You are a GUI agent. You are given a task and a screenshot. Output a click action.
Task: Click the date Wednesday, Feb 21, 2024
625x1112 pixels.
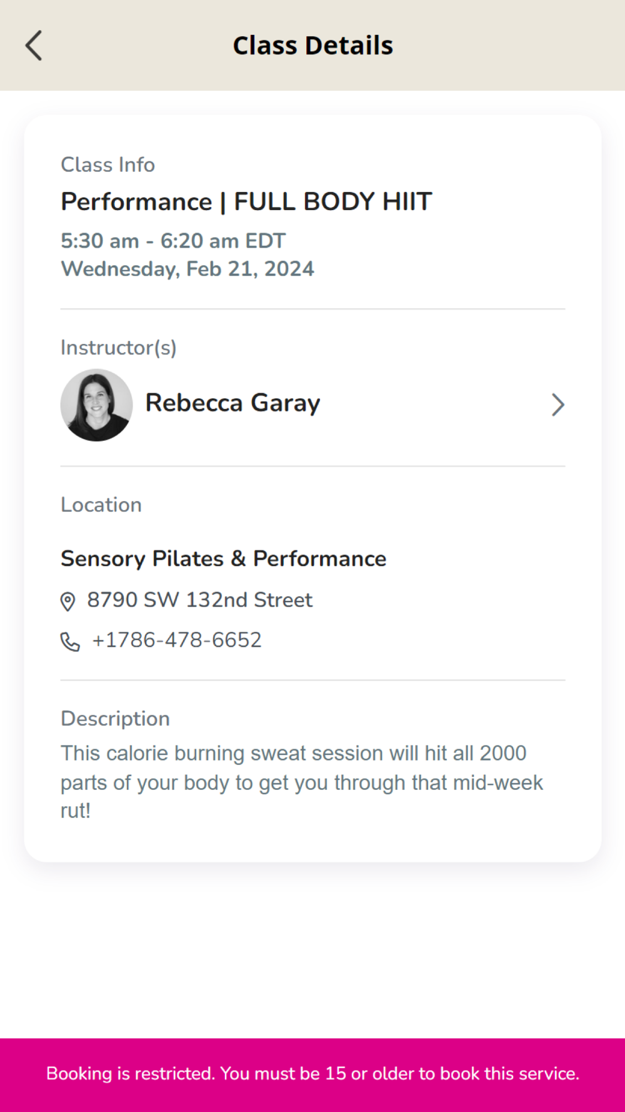coord(187,269)
